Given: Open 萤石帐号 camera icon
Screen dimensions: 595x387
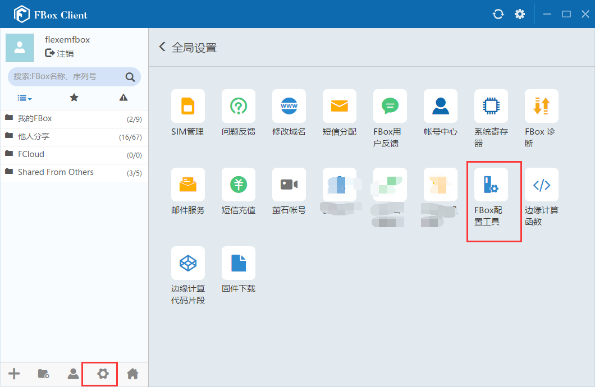Looking at the screenshot, I should [289, 184].
